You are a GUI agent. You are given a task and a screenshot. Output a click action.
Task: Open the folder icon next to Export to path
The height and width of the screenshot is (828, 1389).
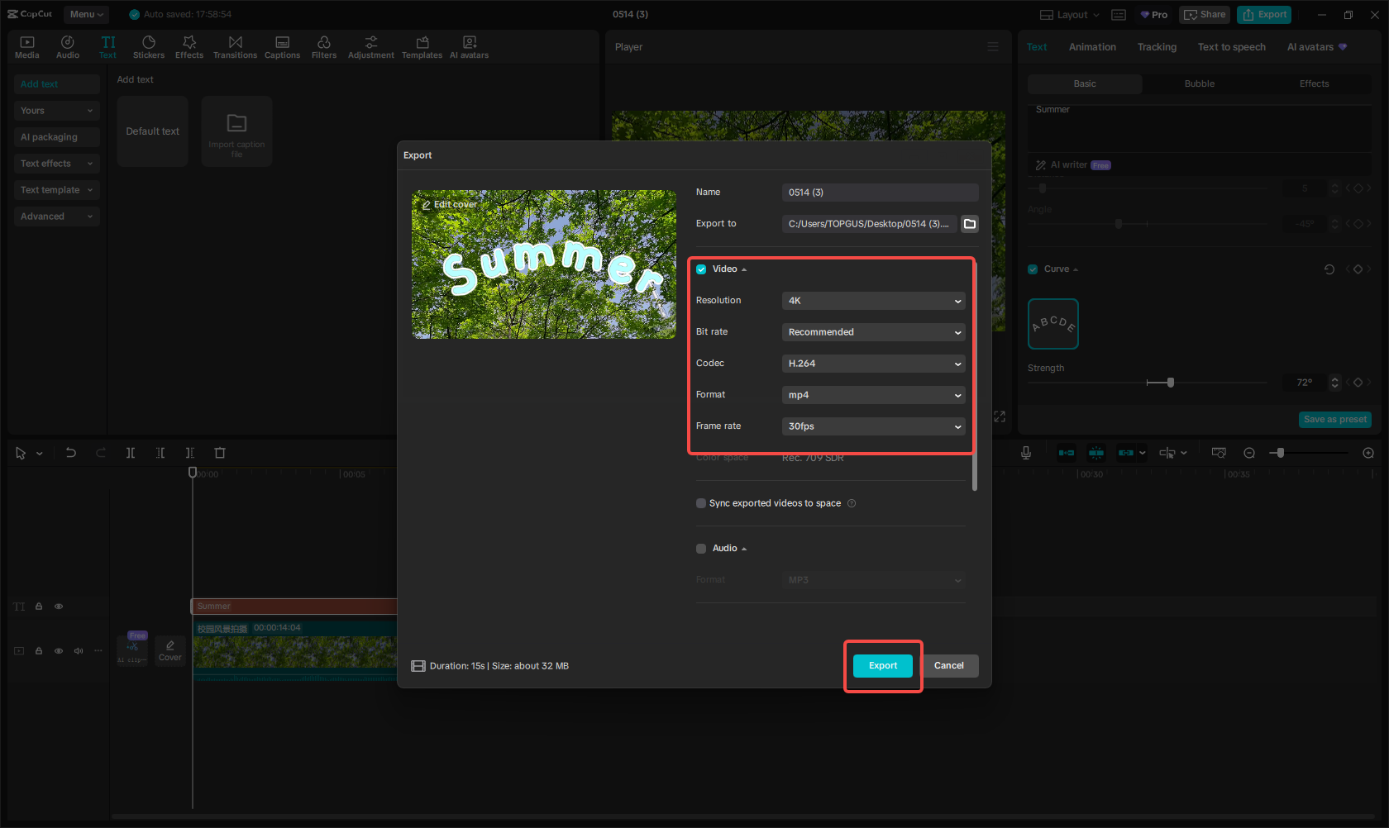969,223
